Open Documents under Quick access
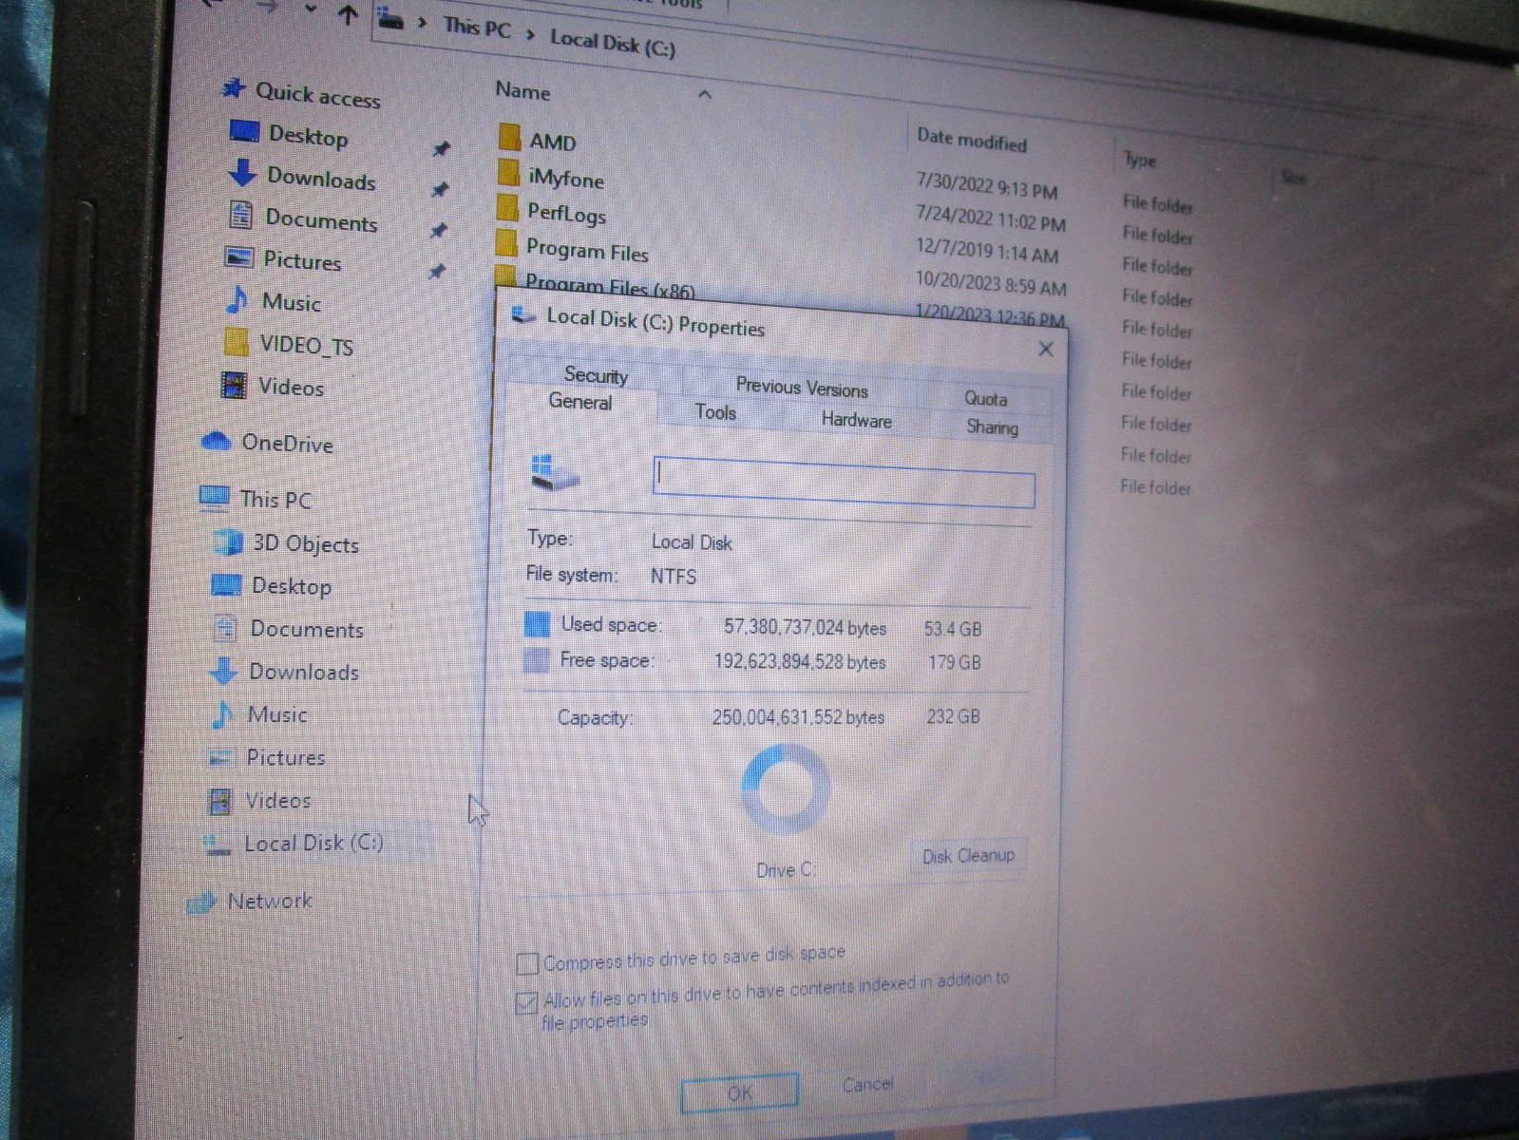This screenshot has height=1140, width=1519. (320, 220)
